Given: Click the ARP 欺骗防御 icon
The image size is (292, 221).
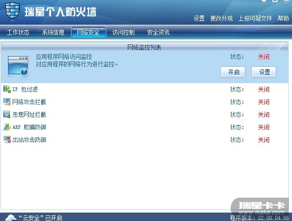Looking at the screenshot, I should (7, 127).
